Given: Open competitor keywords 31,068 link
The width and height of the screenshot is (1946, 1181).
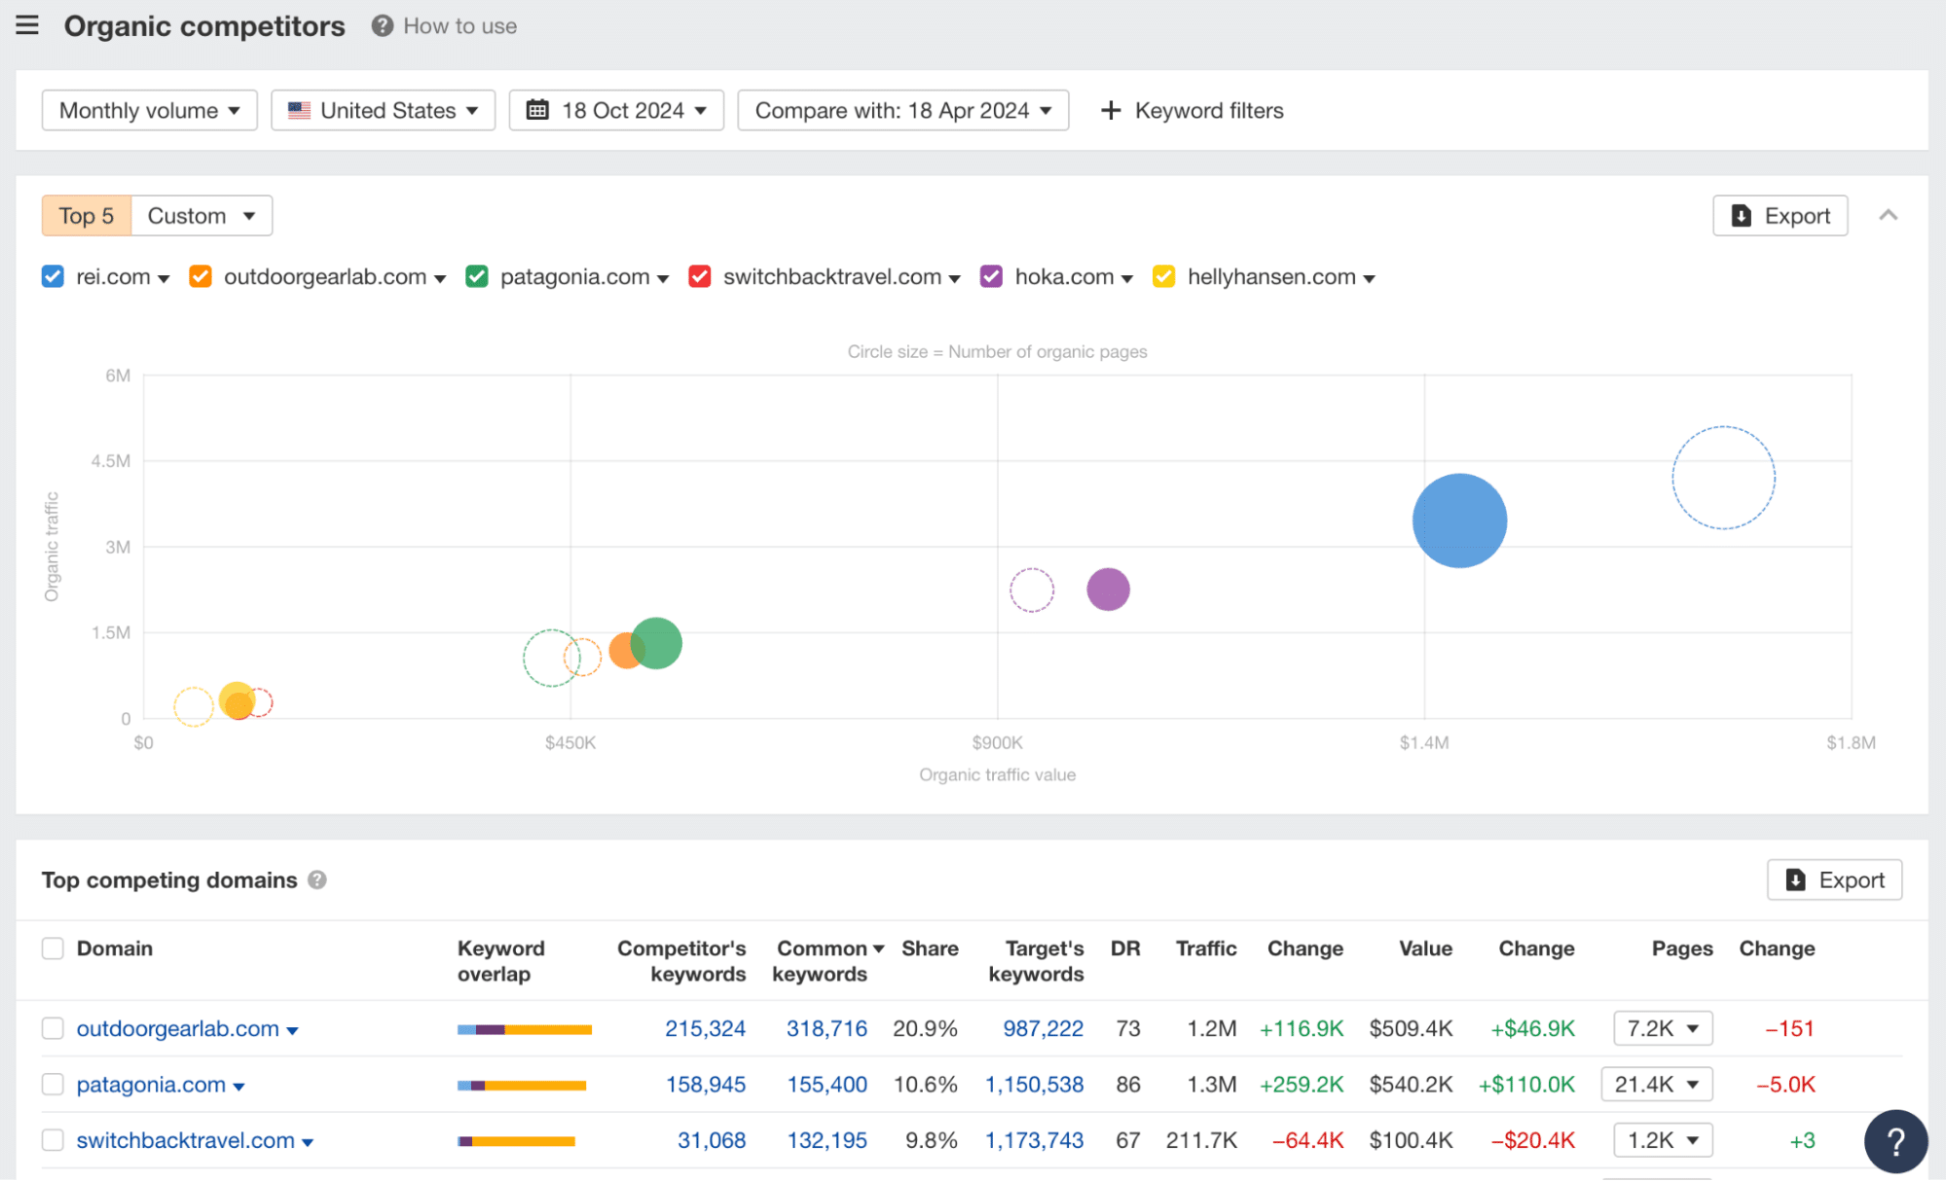Looking at the screenshot, I should (x=712, y=1140).
